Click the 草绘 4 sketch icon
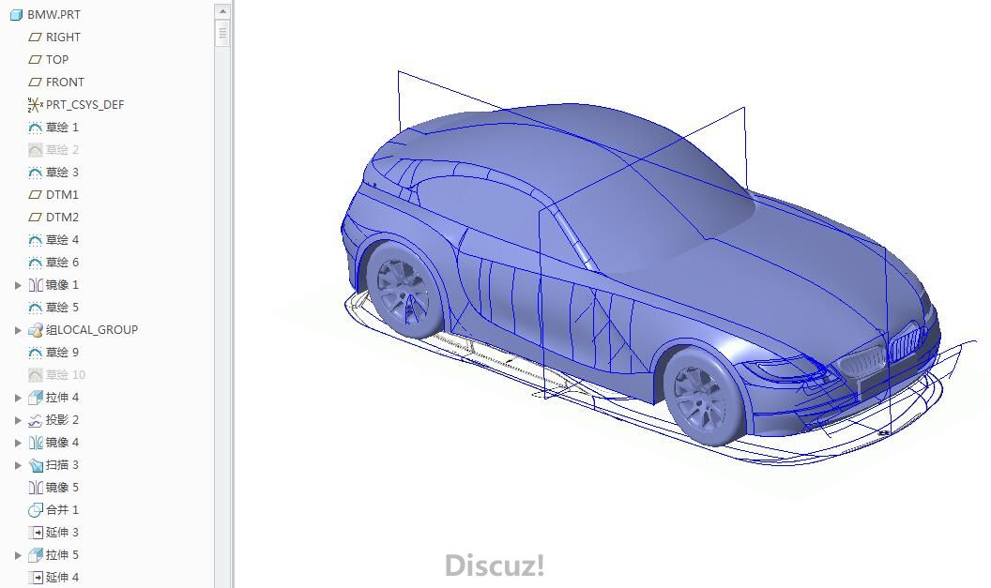This screenshot has width=991, height=588. pyautogui.click(x=36, y=240)
